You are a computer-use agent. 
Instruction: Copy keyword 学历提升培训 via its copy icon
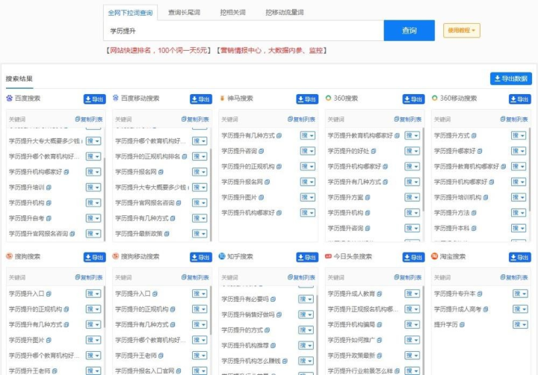[x=49, y=187]
